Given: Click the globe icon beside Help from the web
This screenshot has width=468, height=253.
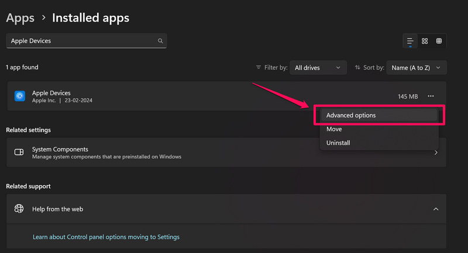Looking at the screenshot, I should click(19, 209).
